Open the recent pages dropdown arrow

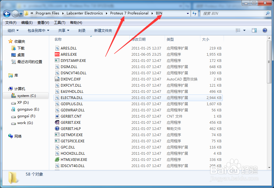coord(21,14)
